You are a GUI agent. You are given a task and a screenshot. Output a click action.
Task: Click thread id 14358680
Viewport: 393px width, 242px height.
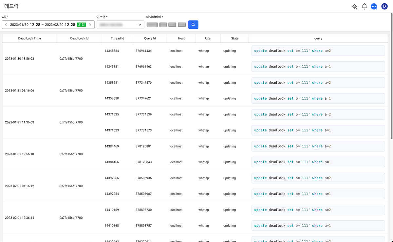coord(112,98)
